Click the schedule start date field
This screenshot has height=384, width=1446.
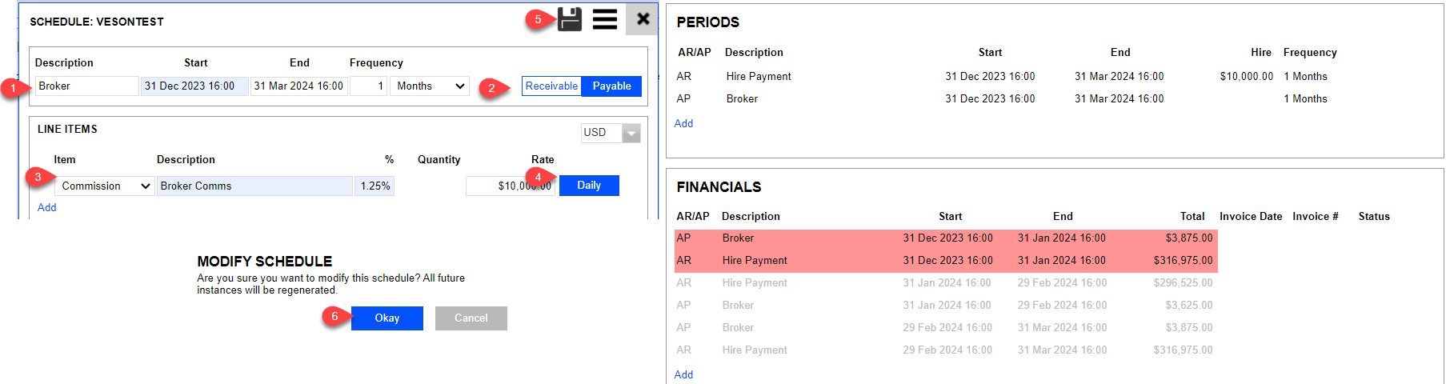194,86
